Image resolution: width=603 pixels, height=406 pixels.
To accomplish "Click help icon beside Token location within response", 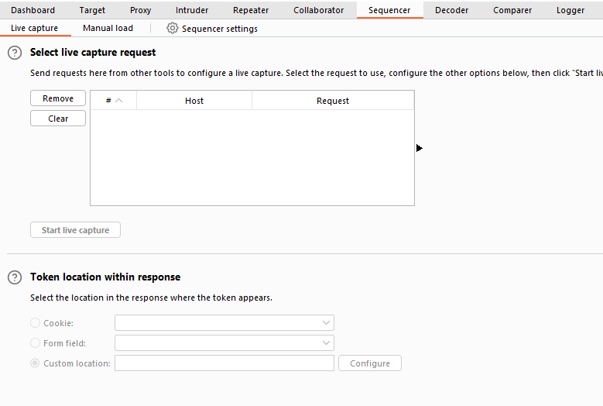I will [14, 277].
